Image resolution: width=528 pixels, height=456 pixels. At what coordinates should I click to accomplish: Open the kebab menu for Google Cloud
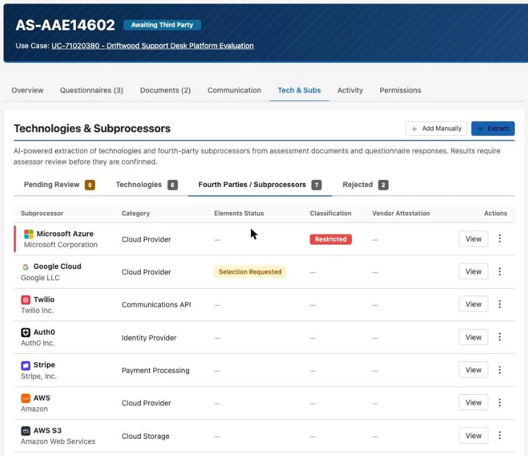pyautogui.click(x=500, y=271)
